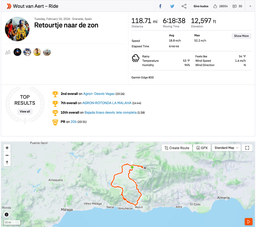This screenshot has height=227, width=256.
Task: Open the map info icon
Action: click(7, 215)
